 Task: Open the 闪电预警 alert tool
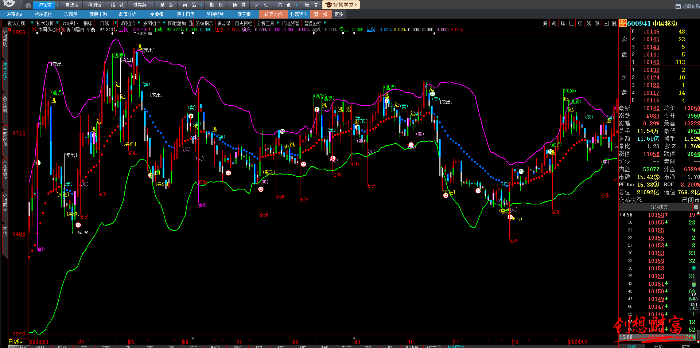(291, 23)
